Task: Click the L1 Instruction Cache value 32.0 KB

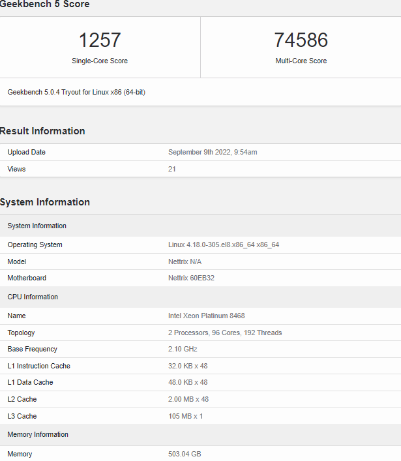Action: pos(188,366)
